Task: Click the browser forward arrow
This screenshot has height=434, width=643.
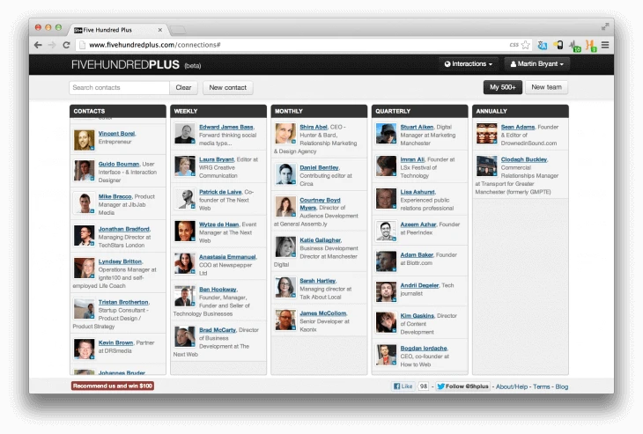Action: pos(52,45)
